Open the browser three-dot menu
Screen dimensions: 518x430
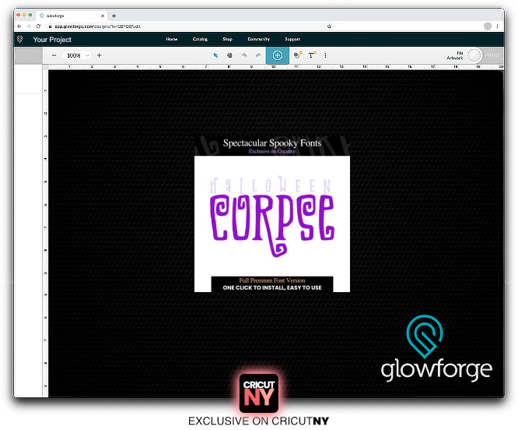click(497, 26)
